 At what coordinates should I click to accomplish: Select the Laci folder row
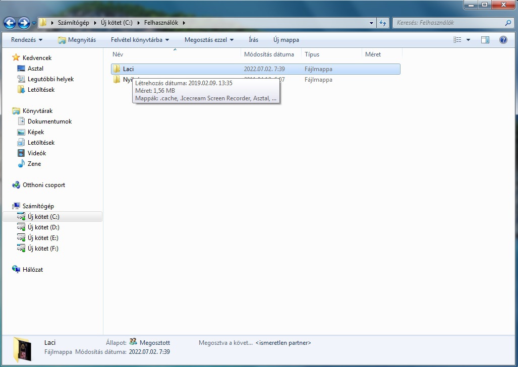pyautogui.click(x=256, y=69)
